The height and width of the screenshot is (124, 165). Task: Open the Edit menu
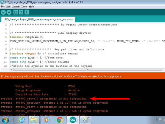pos(9,6)
